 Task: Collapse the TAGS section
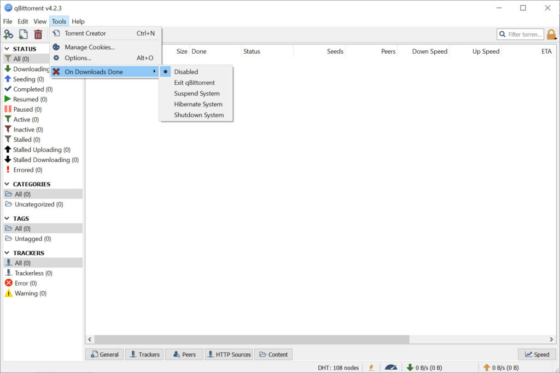coord(7,218)
